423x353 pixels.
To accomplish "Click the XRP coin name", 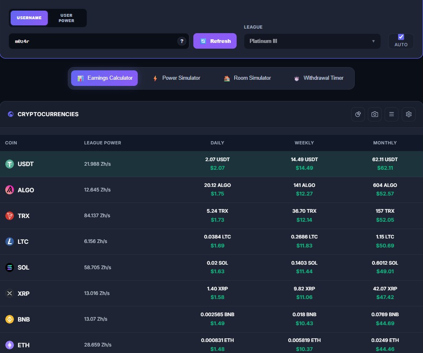I will [23, 293].
